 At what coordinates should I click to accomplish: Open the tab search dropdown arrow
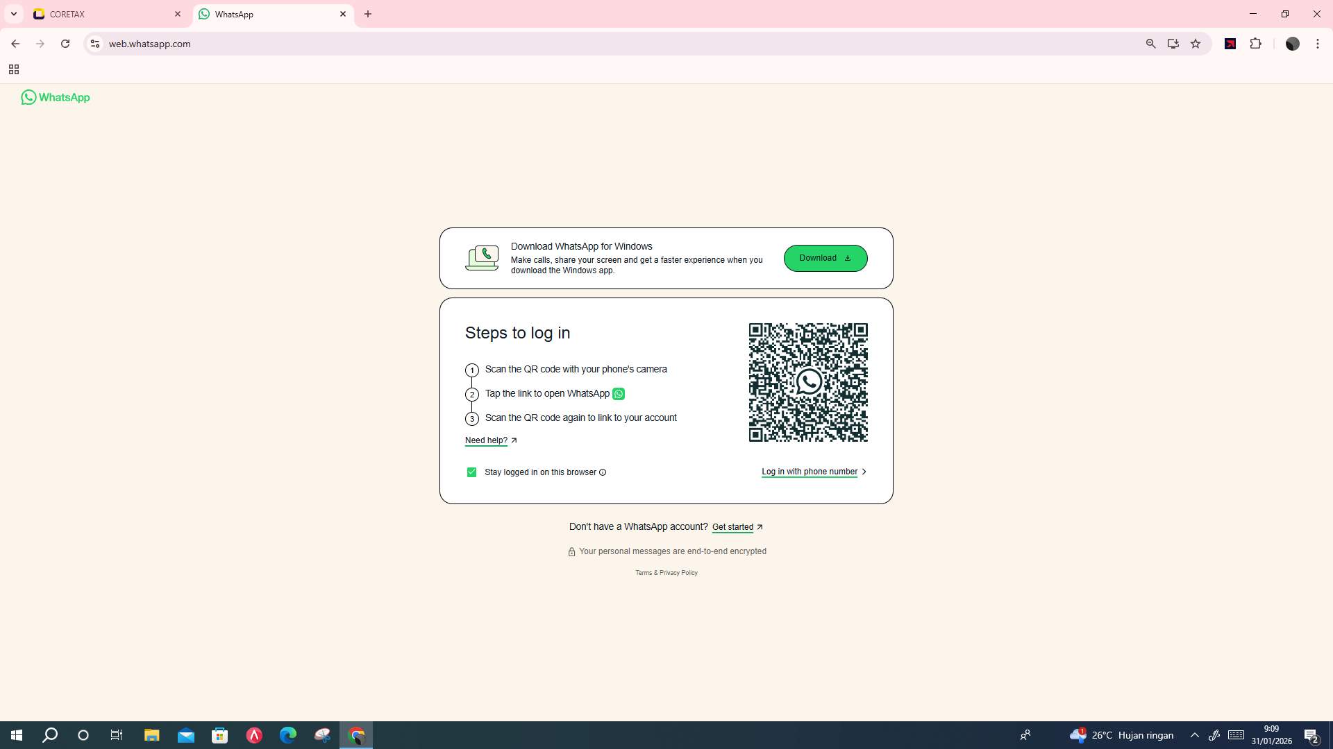[x=13, y=14]
